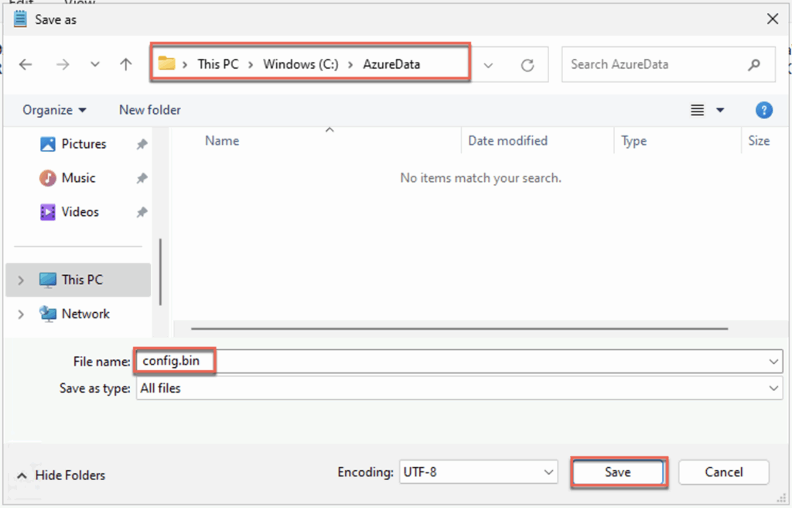Screen dimensions: 792x508
Task: Collapse the pane with Hide Folders
Action: [x=61, y=475]
